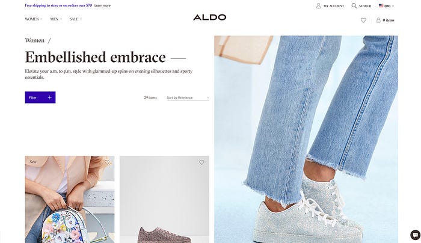The height and width of the screenshot is (243, 421).
Task: Open the Sort by Relevance dropdown
Action: 188,97
